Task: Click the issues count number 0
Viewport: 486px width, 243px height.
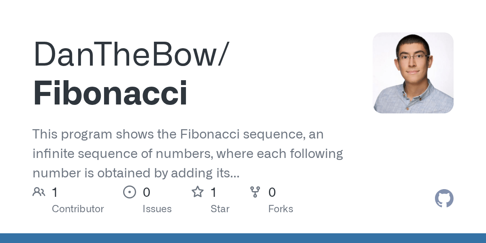Action: (x=147, y=192)
